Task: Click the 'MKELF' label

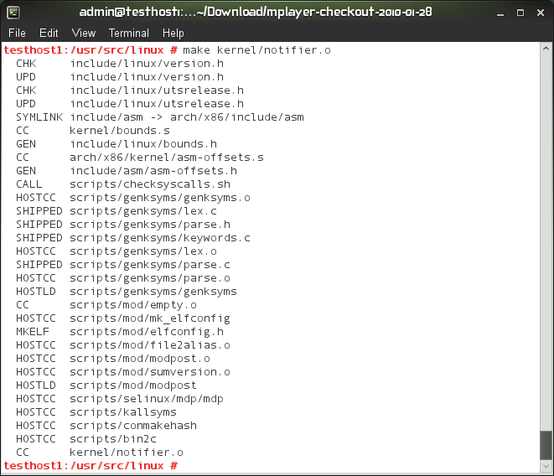Action: [x=33, y=332]
